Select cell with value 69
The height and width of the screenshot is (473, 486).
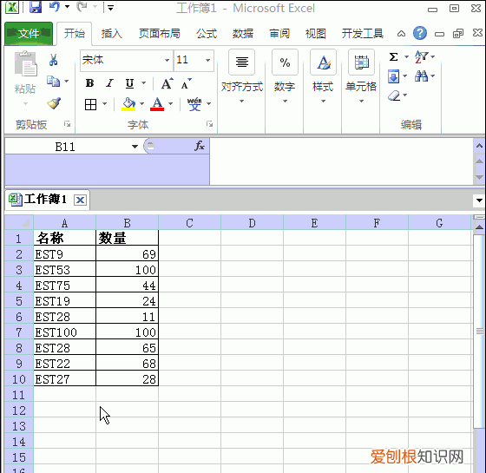tap(127, 253)
